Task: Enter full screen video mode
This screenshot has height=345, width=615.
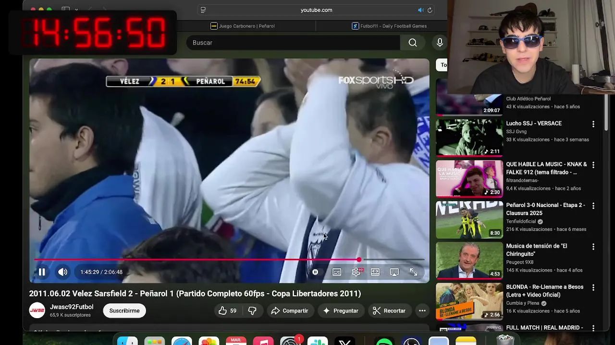Action: point(413,272)
